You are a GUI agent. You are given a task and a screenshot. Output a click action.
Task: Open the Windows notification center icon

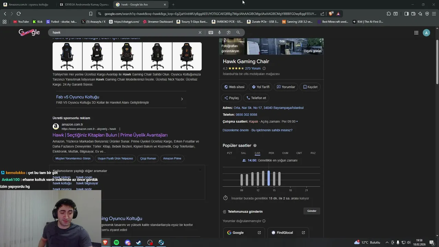click(x=432, y=243)
